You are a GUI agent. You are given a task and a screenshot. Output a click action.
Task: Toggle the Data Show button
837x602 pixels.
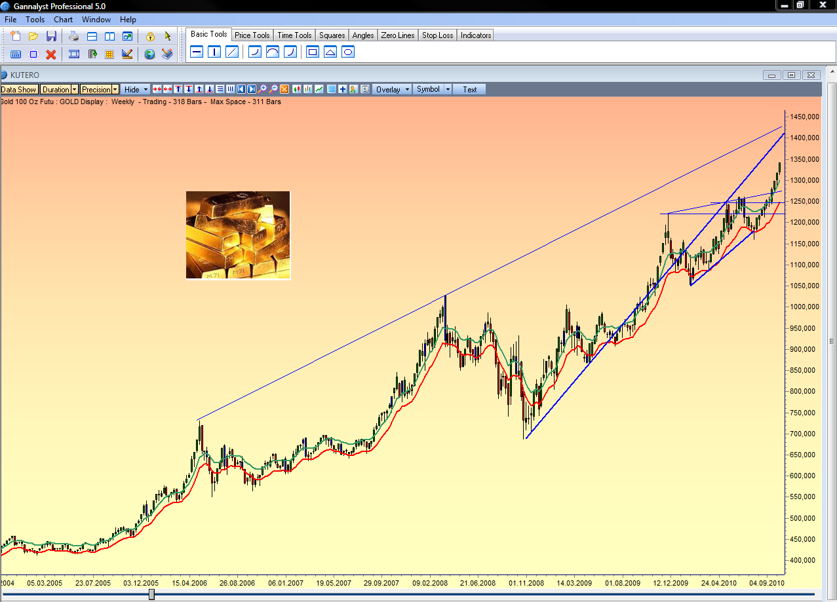(x=18, y=89)
